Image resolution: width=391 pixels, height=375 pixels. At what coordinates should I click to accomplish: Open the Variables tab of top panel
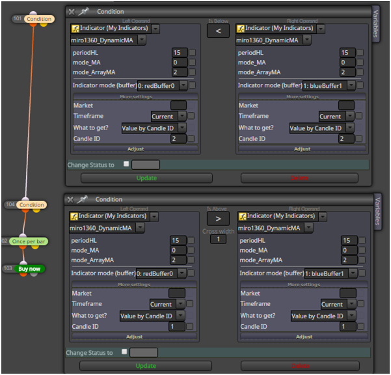tap(375, 24)
